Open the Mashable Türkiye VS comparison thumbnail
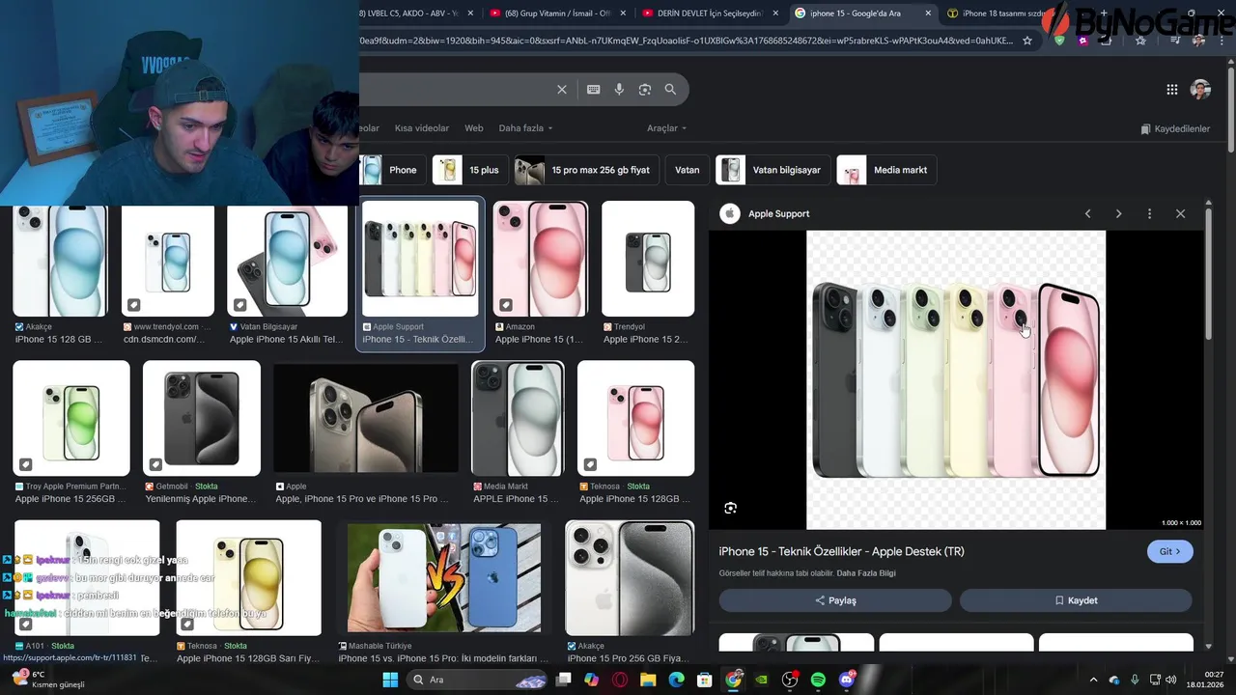Image resolution: width=1236 pixels, height=695 pixels. tap(444, 578)
